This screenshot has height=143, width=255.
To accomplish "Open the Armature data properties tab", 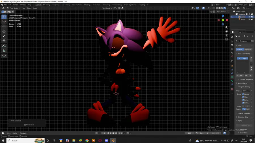I will pos(232,77).
